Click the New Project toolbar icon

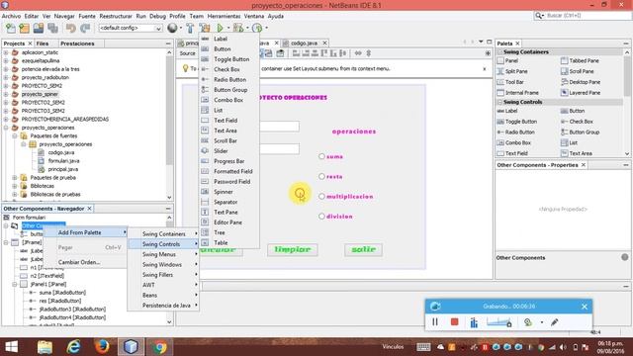[x=24, y=28]
